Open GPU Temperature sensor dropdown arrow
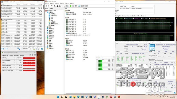The image size is (177, 99). coord(15,61)
